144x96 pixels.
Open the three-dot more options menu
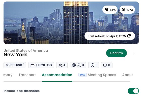135,53
